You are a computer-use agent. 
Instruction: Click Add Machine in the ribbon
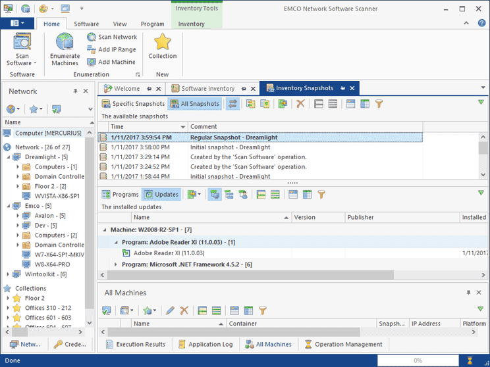pyautogui.click(x=111, y=62)
